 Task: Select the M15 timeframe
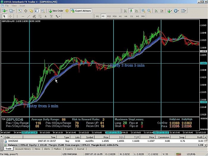109,16
